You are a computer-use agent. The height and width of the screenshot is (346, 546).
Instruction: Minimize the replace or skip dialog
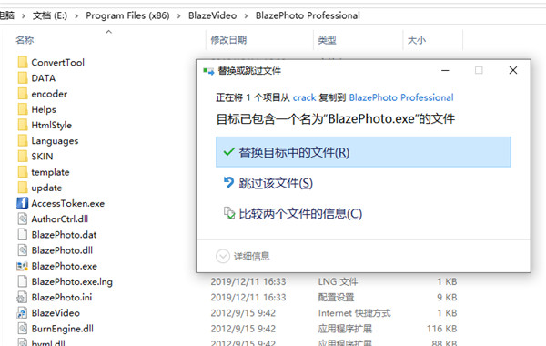445,70
